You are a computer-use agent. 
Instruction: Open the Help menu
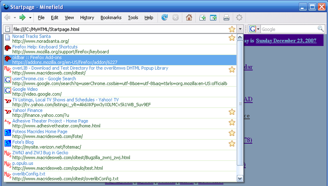tap(149, 18)
